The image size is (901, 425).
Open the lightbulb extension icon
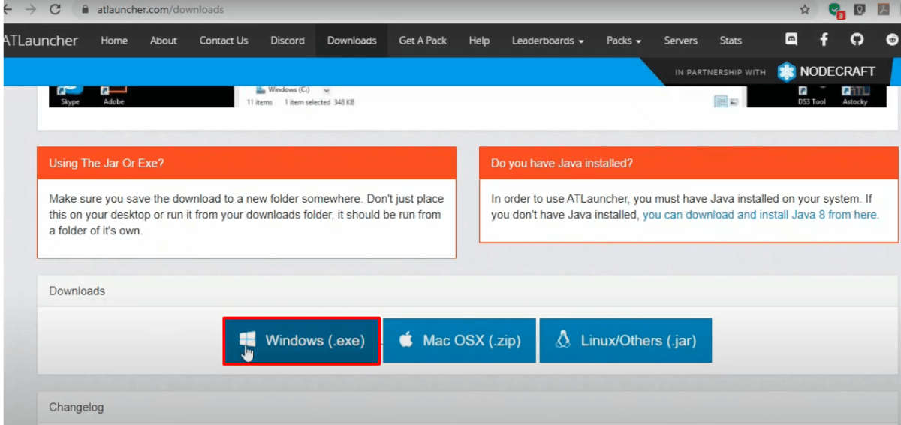(x=860, y=10)
